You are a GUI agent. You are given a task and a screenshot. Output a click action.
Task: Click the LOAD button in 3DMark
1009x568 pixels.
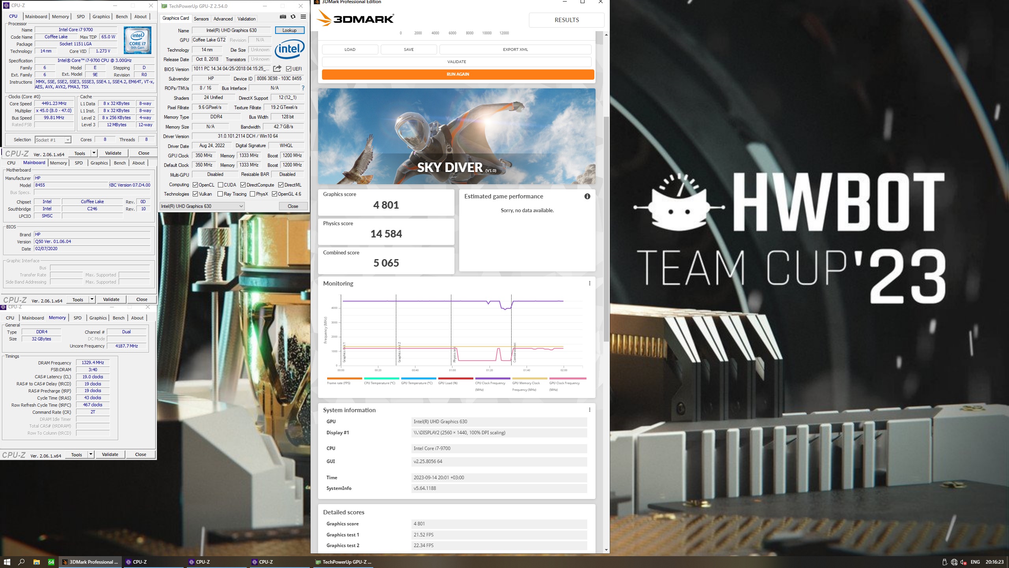[x=350, y=49]
